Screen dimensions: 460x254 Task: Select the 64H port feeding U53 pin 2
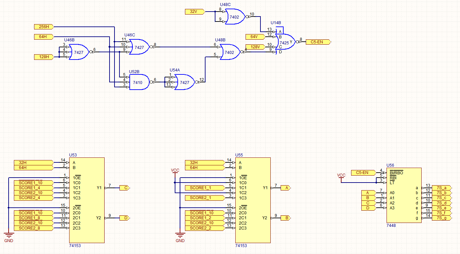tap(33, 168)
